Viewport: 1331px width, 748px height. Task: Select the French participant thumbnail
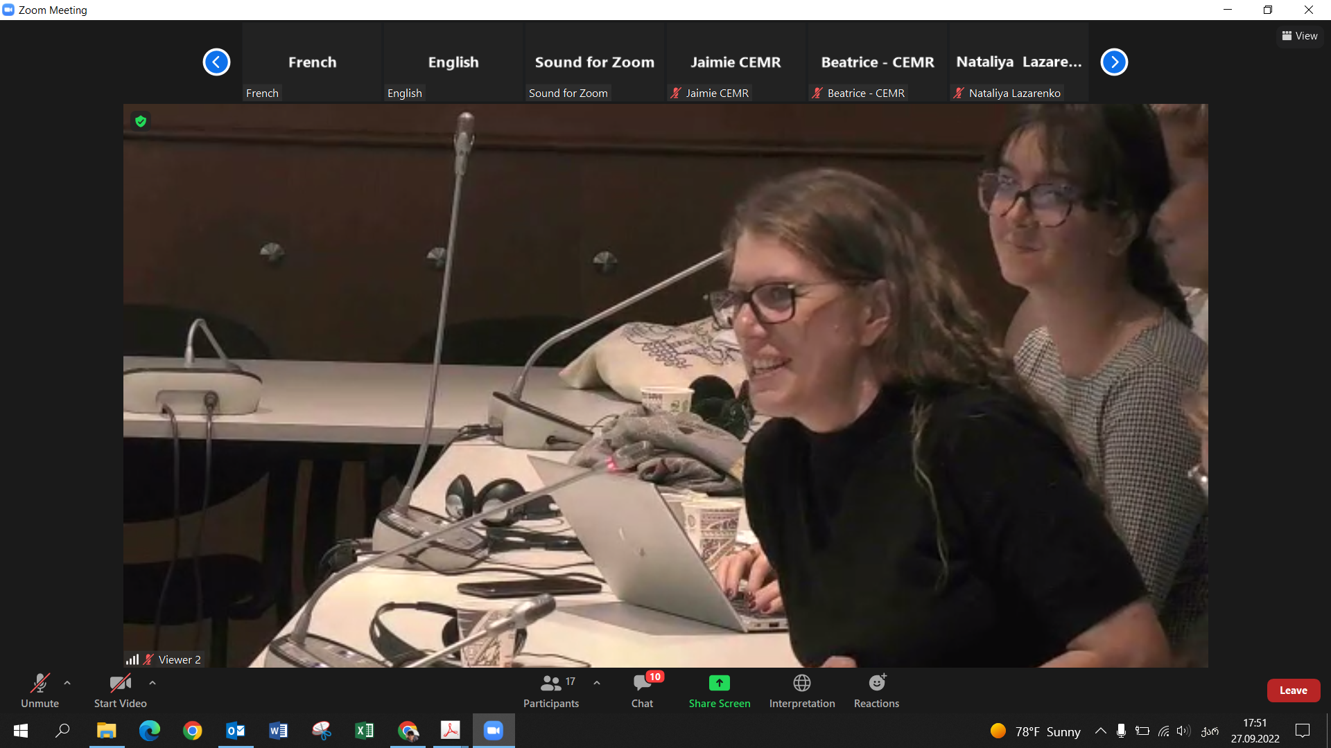(x=312, y=62)
